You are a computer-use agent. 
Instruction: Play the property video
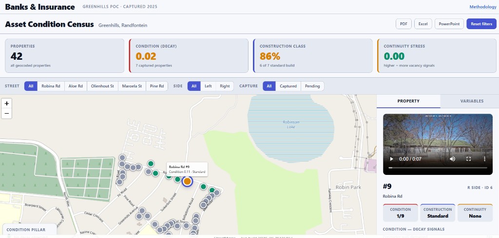[x=392, y=159]
